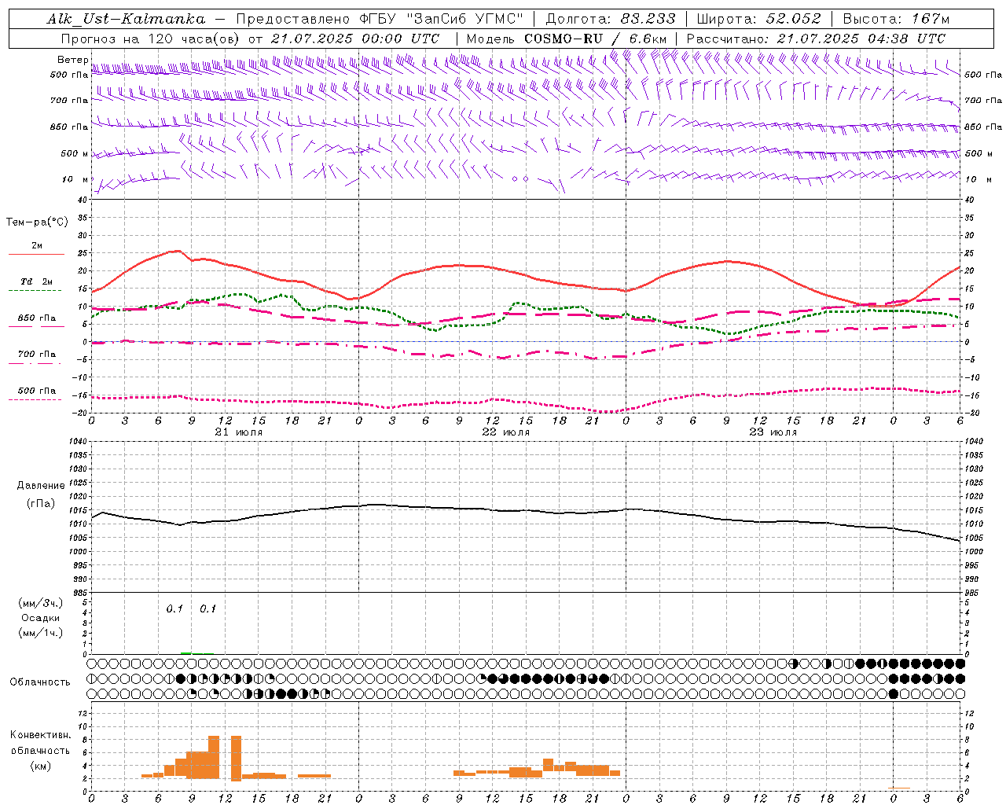Click the 21 июля date label
This screenshot has width=1006, height=805.
click(x=239, y=432)
